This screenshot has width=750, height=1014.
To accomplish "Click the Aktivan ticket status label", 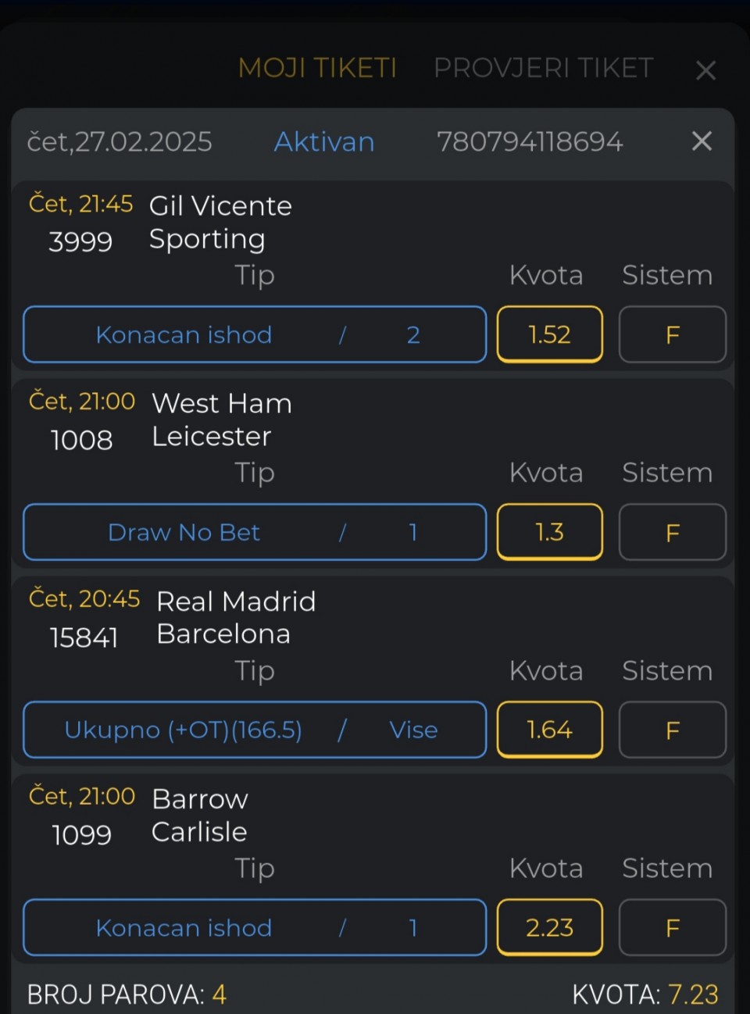I will (x=324, y=141).
